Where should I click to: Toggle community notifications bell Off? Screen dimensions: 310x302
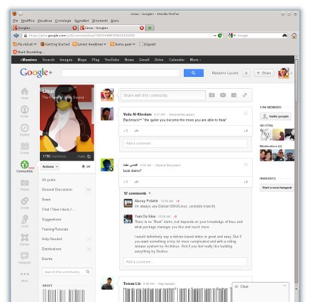pyautogui.click(x=86, y=166)
